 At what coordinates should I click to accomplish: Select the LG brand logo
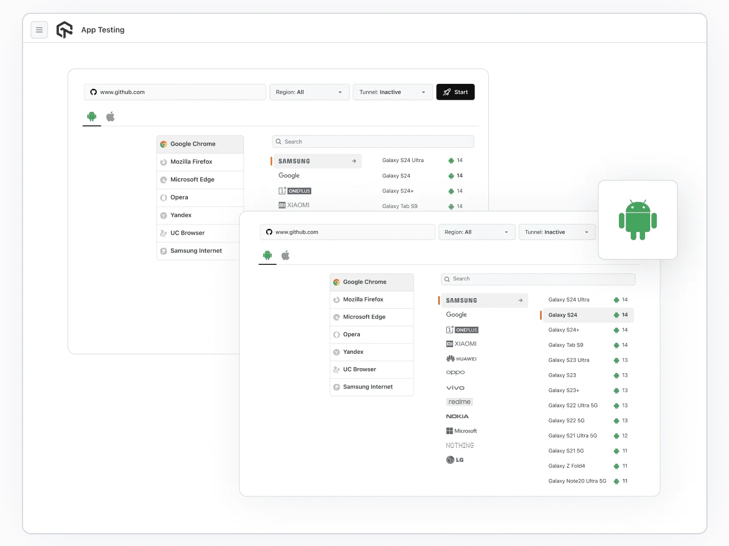click(455, 460)
